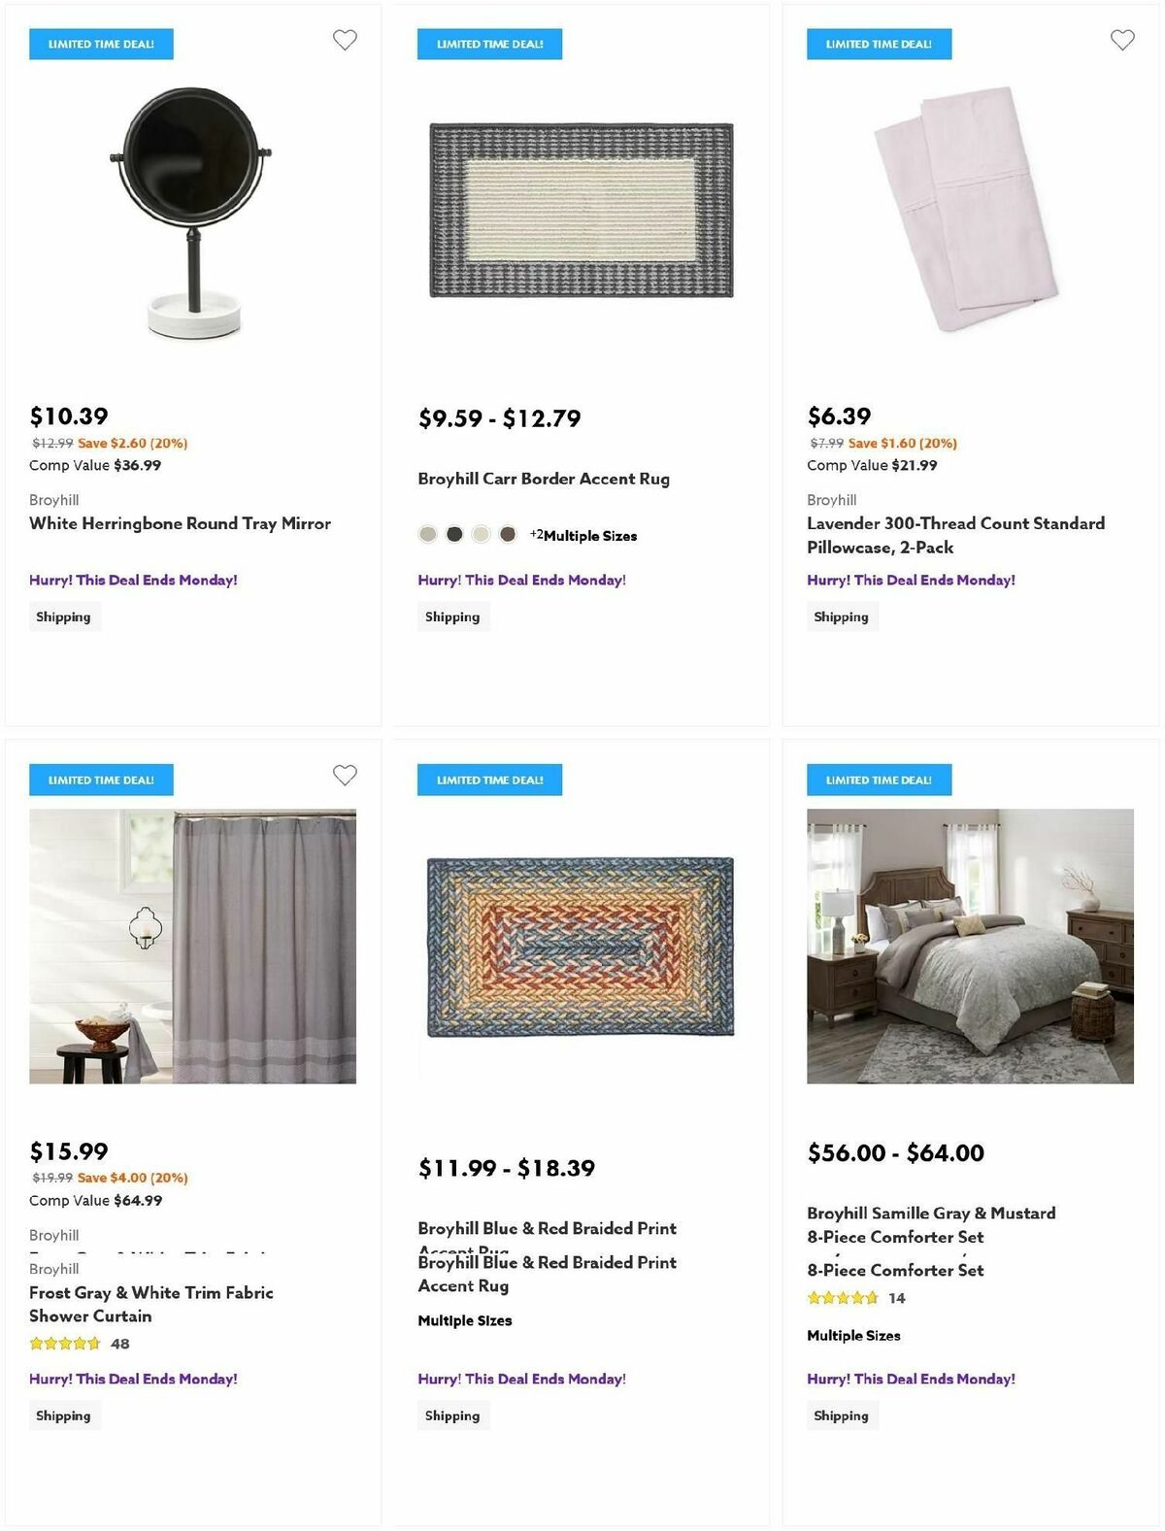Select Shipping under the Lavender Pillowcase 2-Pack
The width and height of the screenshot is (1165, 1531).
click(842, 616)
